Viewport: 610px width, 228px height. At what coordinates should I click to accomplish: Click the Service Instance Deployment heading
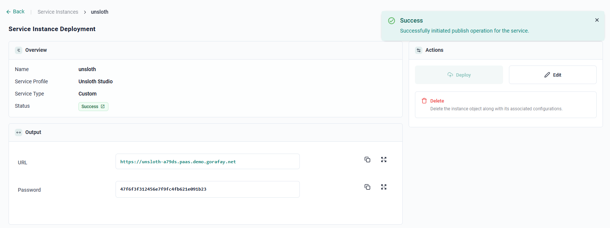pyautogui.click(x=52, y=29)
